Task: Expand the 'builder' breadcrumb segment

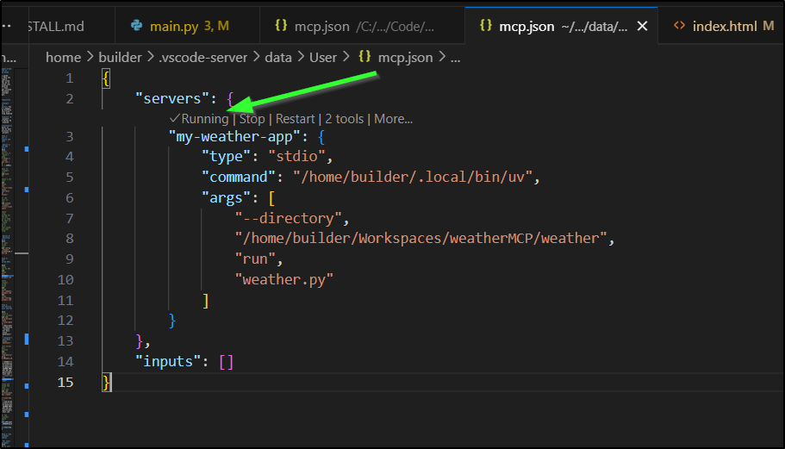Action: click(120, 58)
